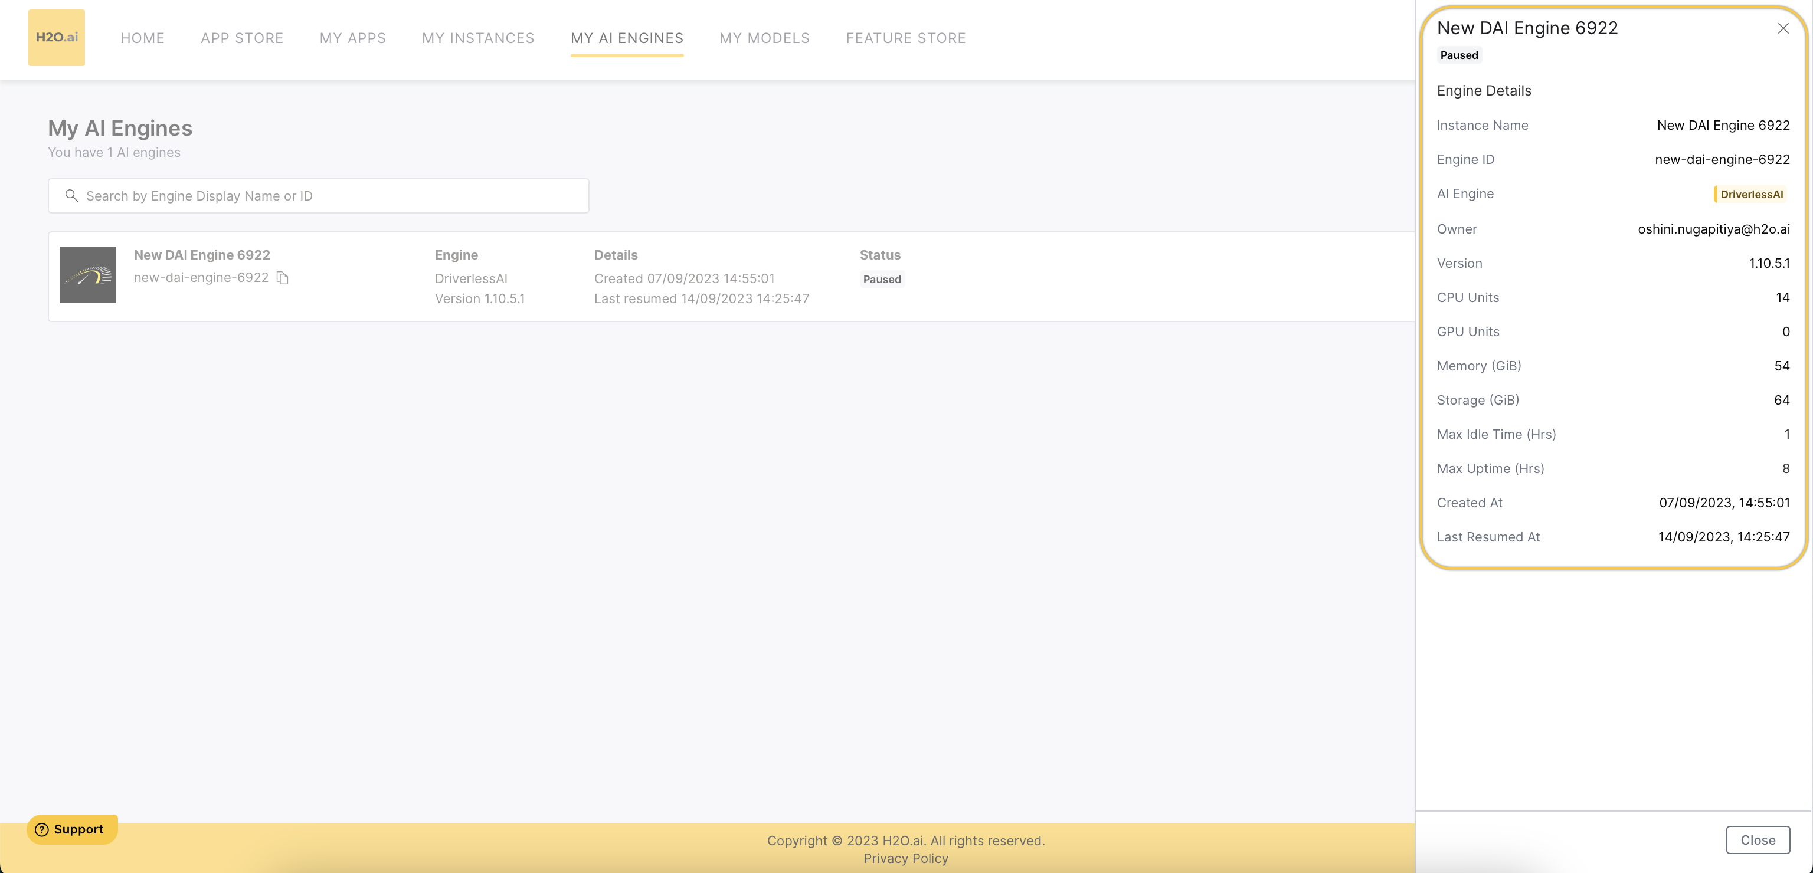This screenshot has height=873, width=1813.
Task: Click the close panel icon for engine details
Action: (x=1783, y=28)
